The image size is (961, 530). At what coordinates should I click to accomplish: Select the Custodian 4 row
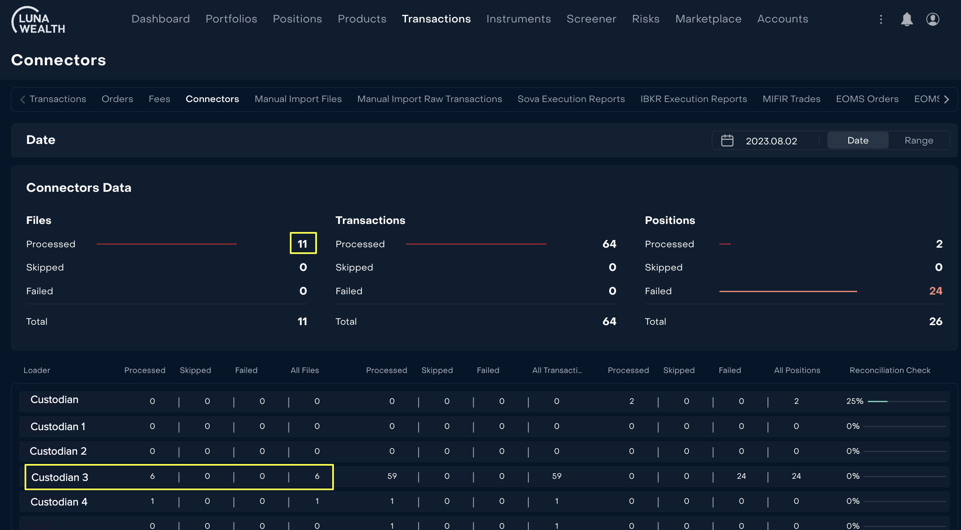[484, 501]
